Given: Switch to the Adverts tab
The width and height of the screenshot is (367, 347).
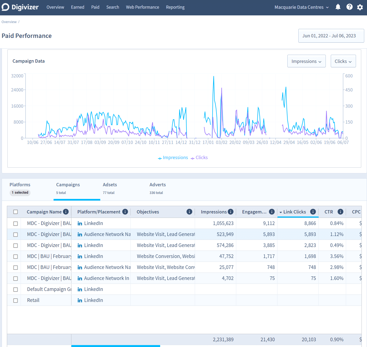Looking at the screenshot, I should pyautogui.click(x=158, y=188).
